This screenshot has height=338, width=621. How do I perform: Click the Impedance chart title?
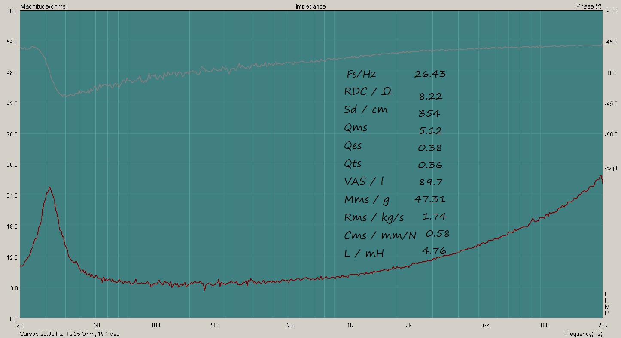[310, 6]
